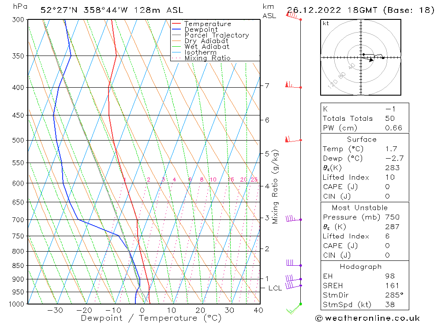Click the Most Unstable theta-E value 287
The height and width of the screenshot is (323, 441).
[392, 226]
